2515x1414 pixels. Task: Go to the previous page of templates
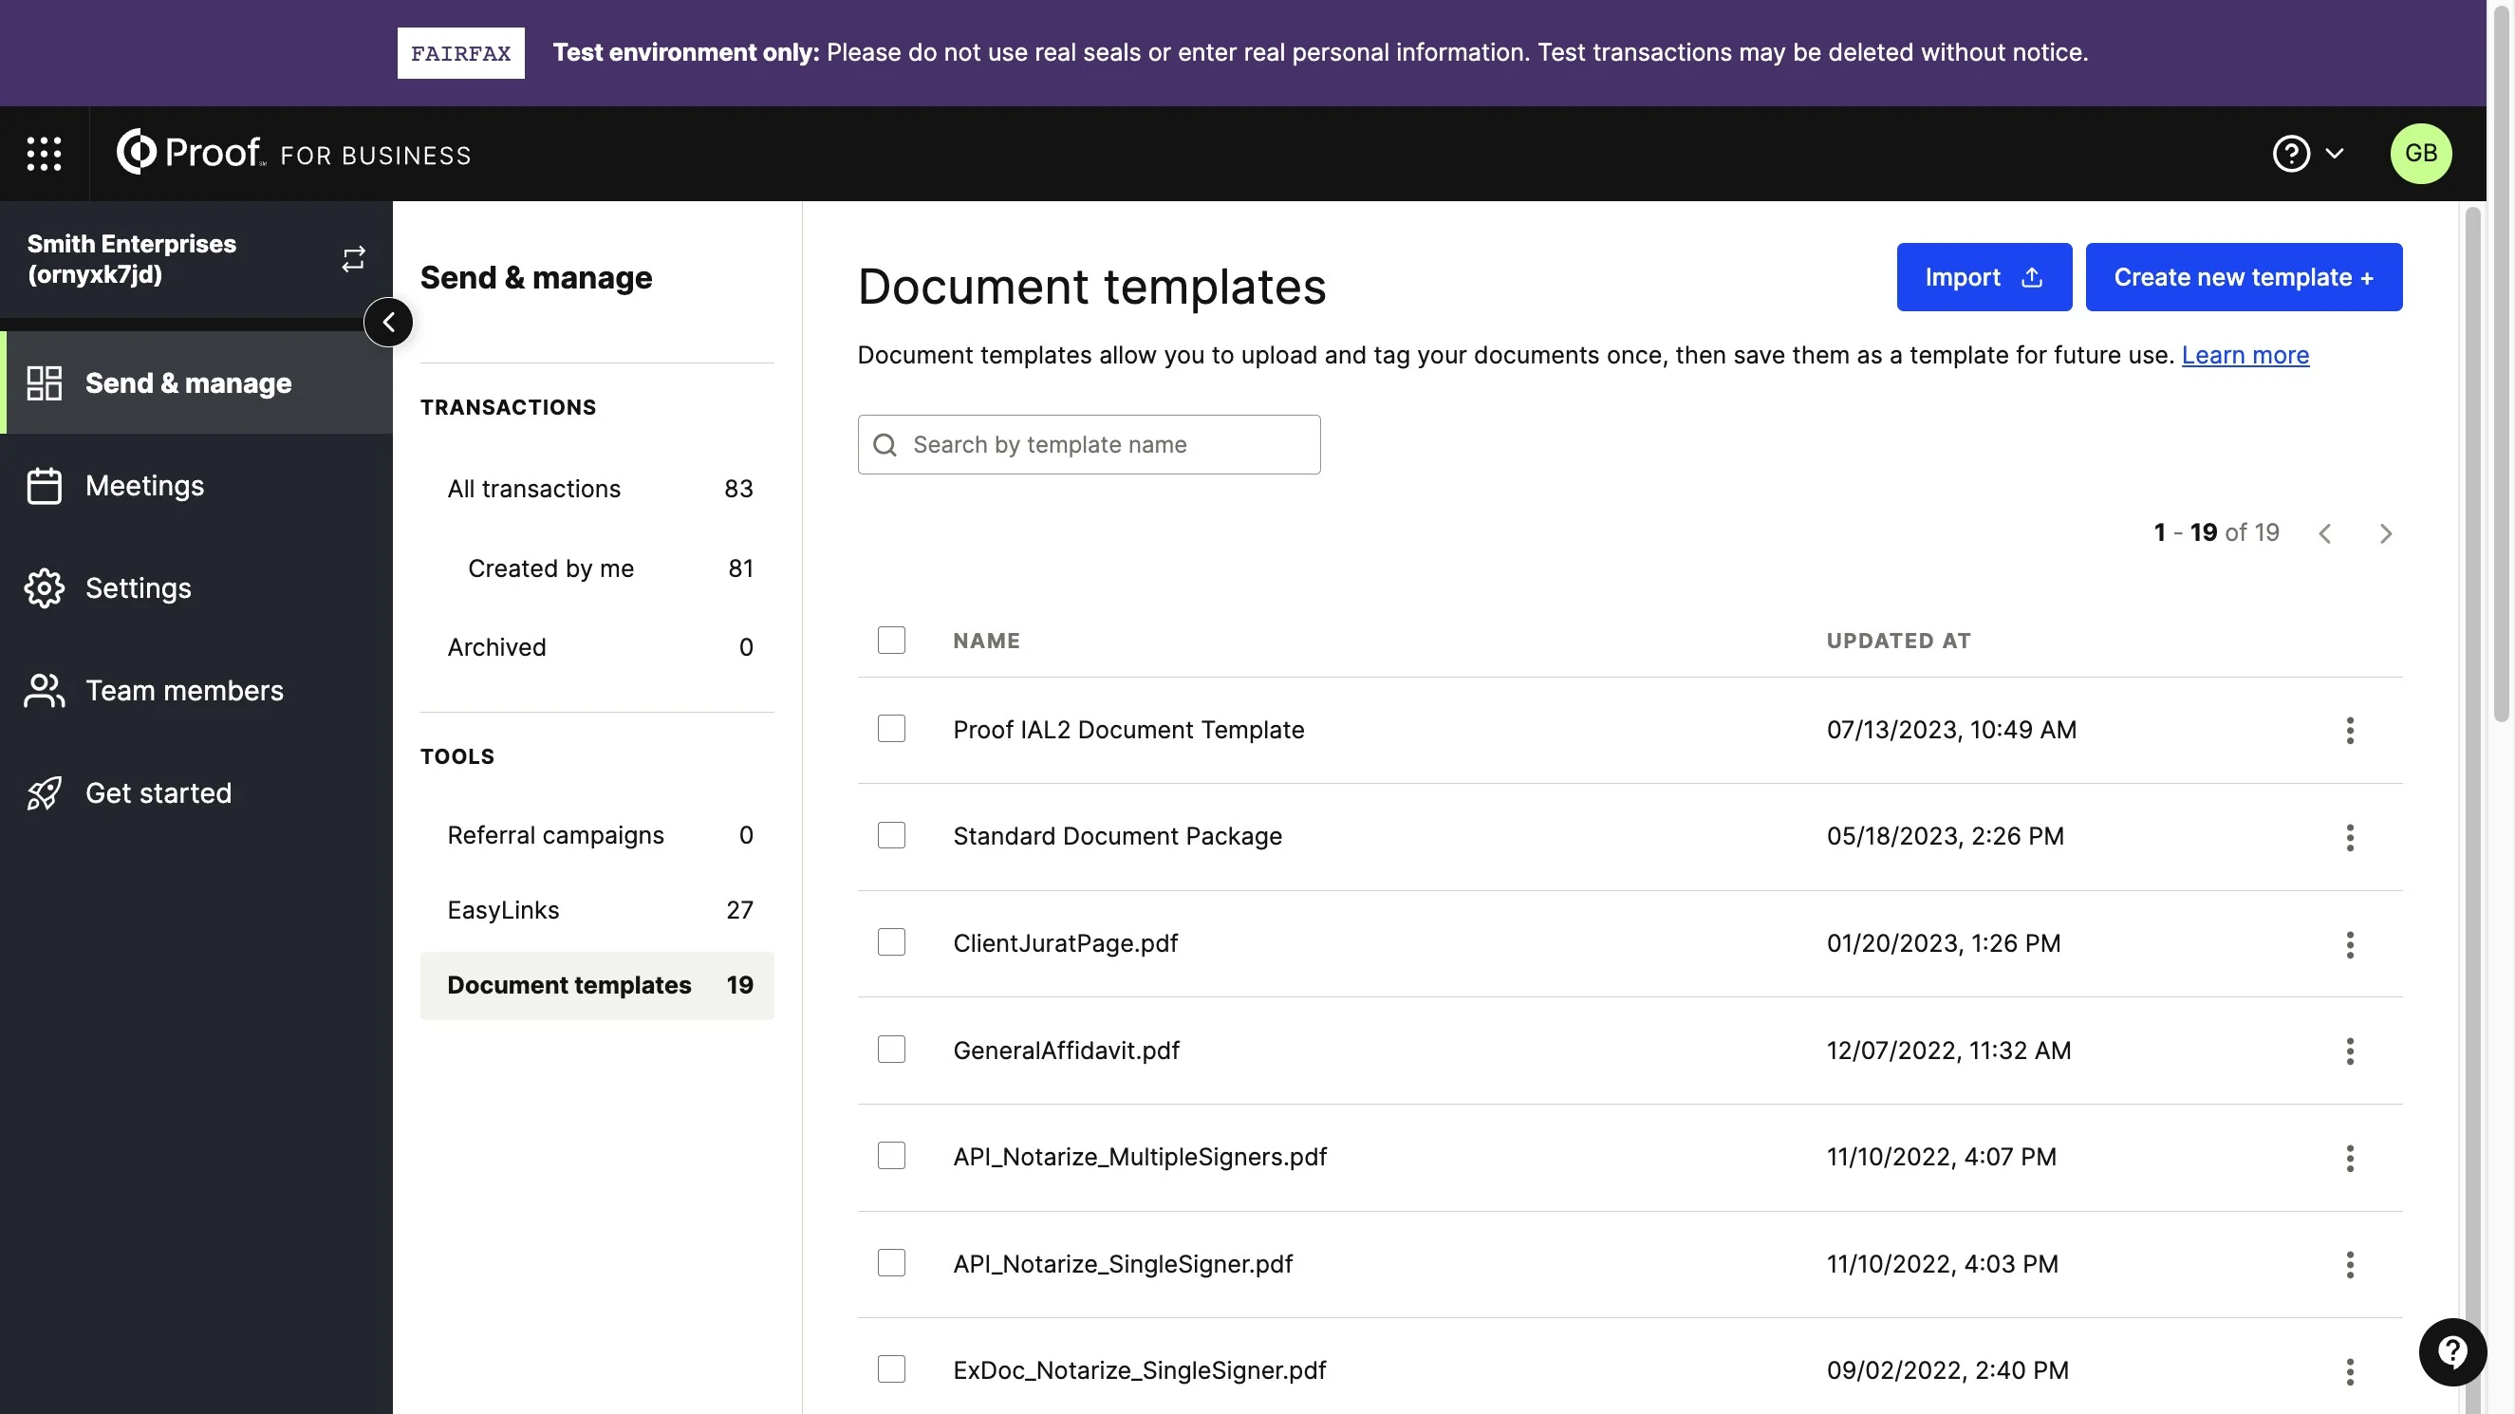pyautogui.click(x=2324, y=533)
